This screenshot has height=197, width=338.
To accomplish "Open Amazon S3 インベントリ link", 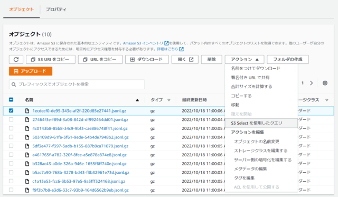I will [x=143, y=43].
